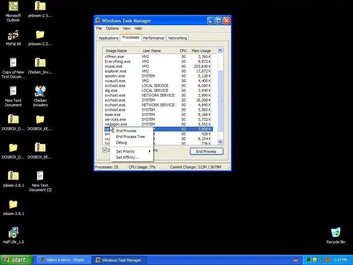Click the Processes tab

coord(131,37)
